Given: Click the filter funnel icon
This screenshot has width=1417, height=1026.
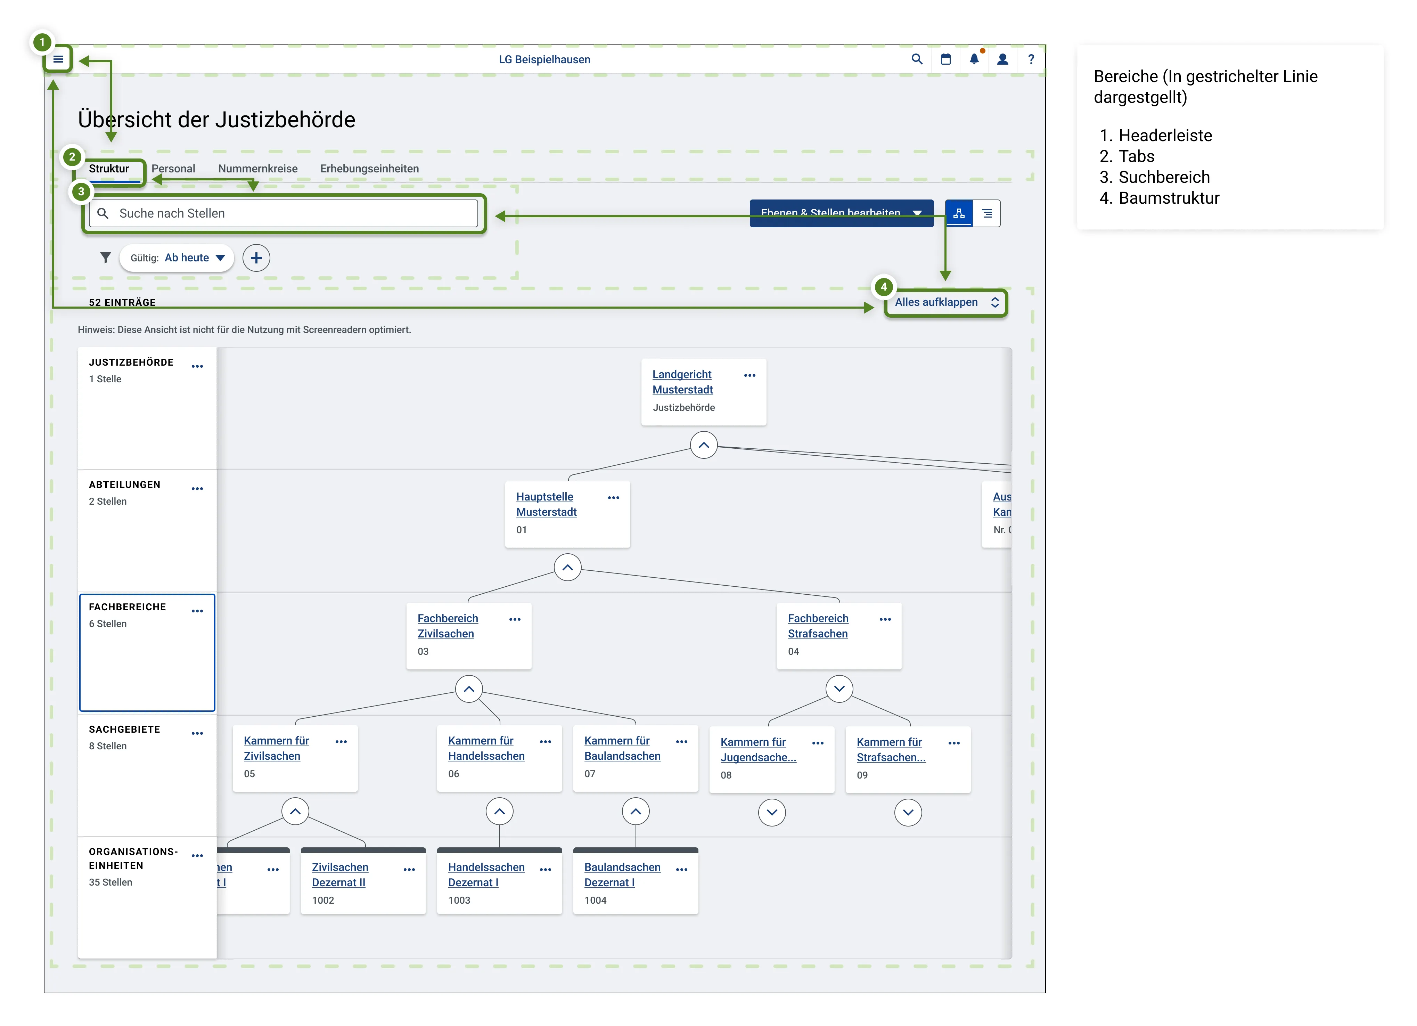Looking at the screenshot, I should pos(106,258).
